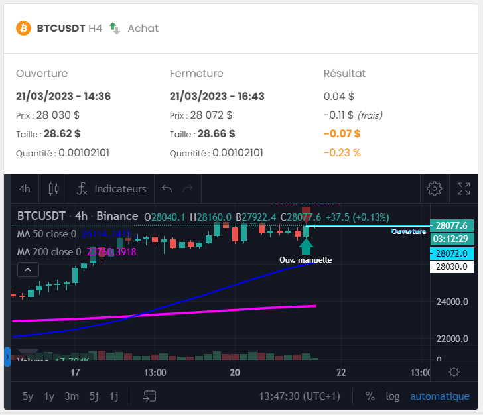Click the -0.11 $ (frais) fees value
The width and height of the screenshot is (483, 415).
tap(353, 115)
